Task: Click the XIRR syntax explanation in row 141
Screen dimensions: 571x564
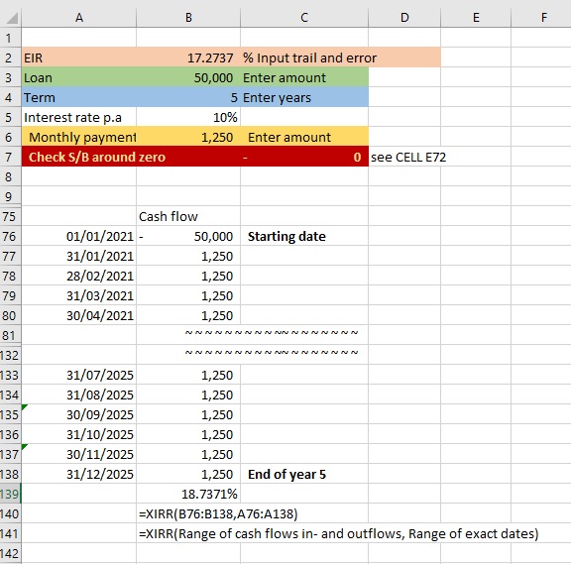Action: pyautogui.click(x=338, y=534)
